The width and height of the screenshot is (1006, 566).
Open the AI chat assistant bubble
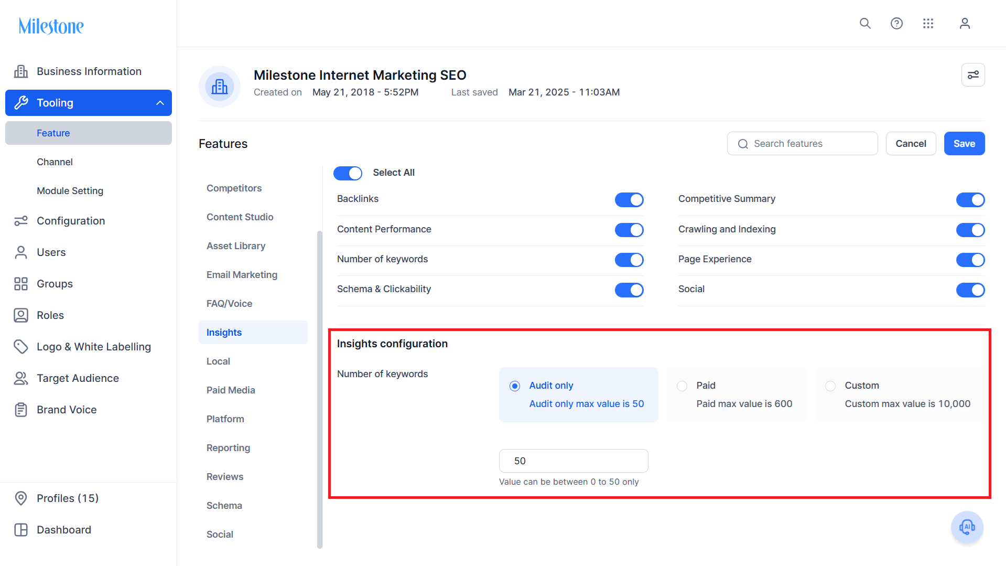967,527
